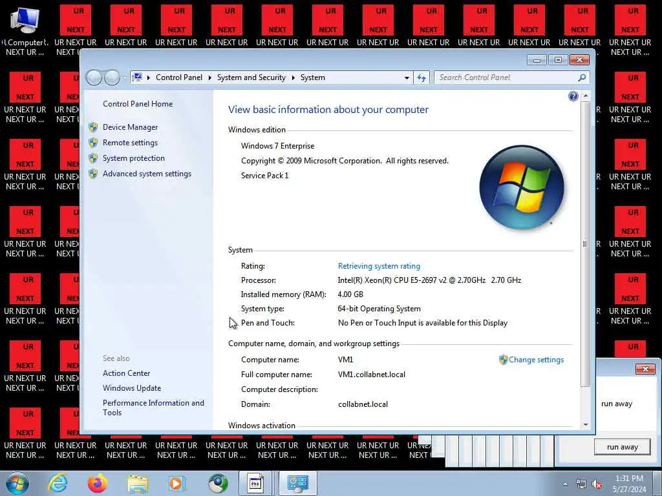
Task: Click the green-blue globe taskbar icon
Action: point(218,483)
